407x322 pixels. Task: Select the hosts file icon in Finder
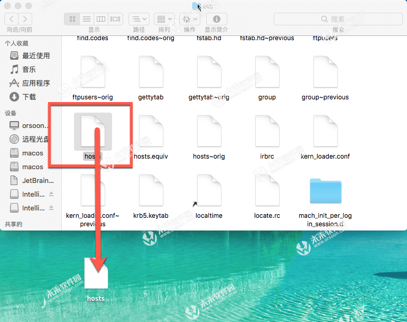point(92,131)
